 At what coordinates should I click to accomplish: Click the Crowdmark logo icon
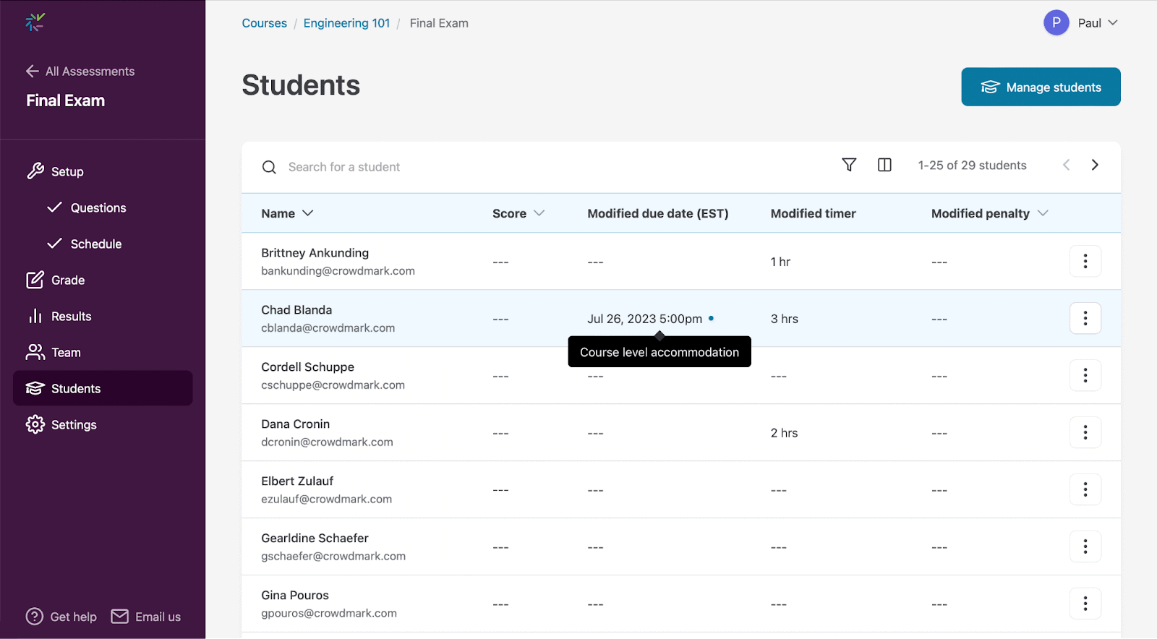point(35,23)
